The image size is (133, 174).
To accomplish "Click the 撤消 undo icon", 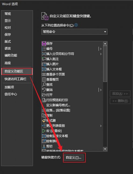I will [x=44, y=90].
